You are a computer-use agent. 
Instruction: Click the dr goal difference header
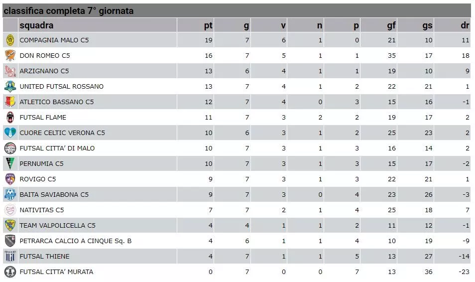pyautogui.click(x=465, y=25)
